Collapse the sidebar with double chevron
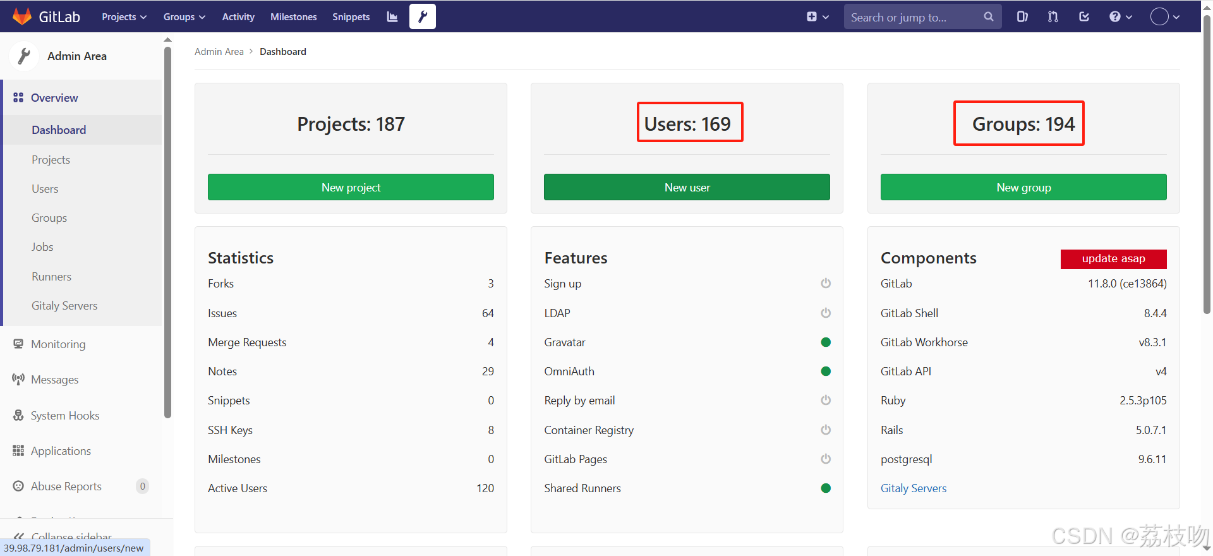The height and width of the screenshot is (556, 1213). [19, 537]
